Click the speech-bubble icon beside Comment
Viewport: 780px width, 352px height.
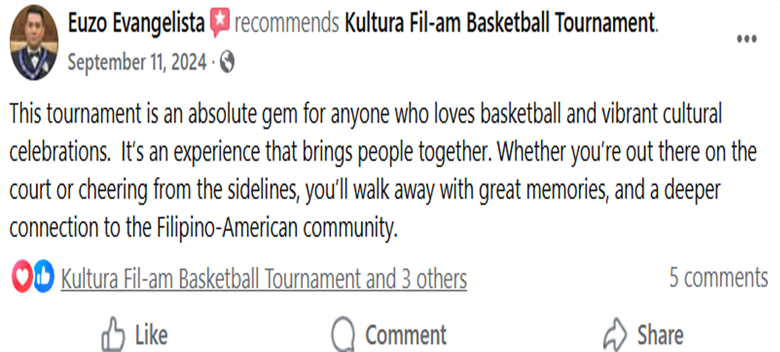pyautogui.click(x=342, y=332)
